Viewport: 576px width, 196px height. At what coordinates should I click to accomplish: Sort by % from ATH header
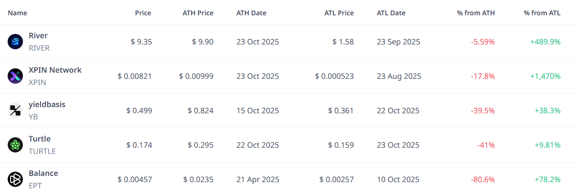click(x=476, y=13)
